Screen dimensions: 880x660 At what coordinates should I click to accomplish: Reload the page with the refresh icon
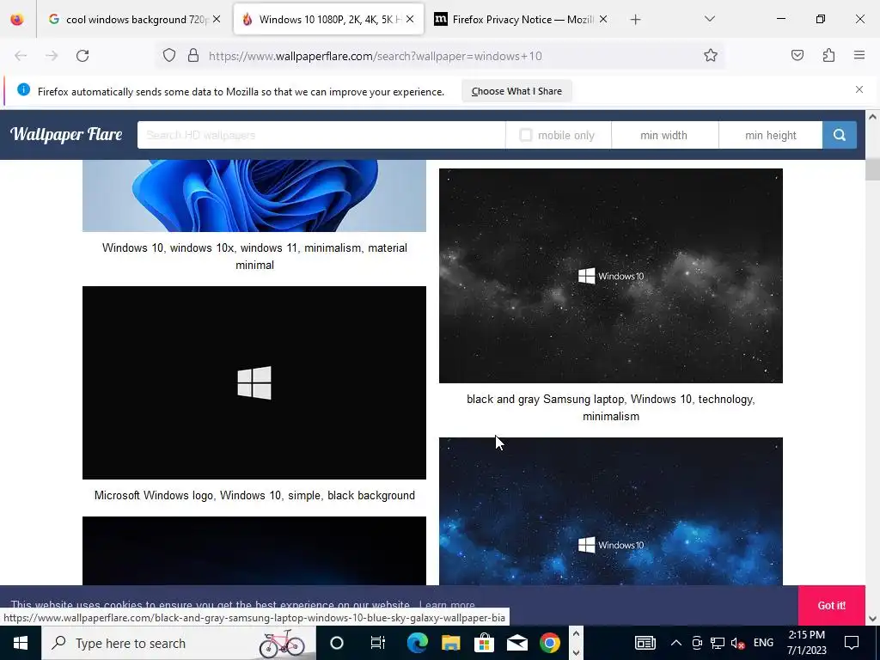82,56
